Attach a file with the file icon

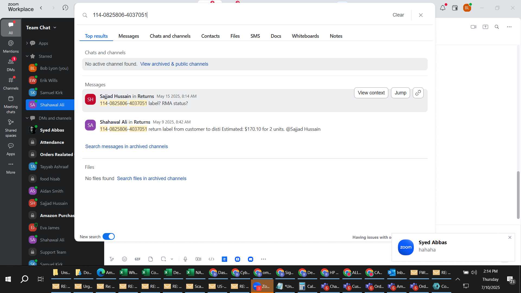[x=151, y=259]
